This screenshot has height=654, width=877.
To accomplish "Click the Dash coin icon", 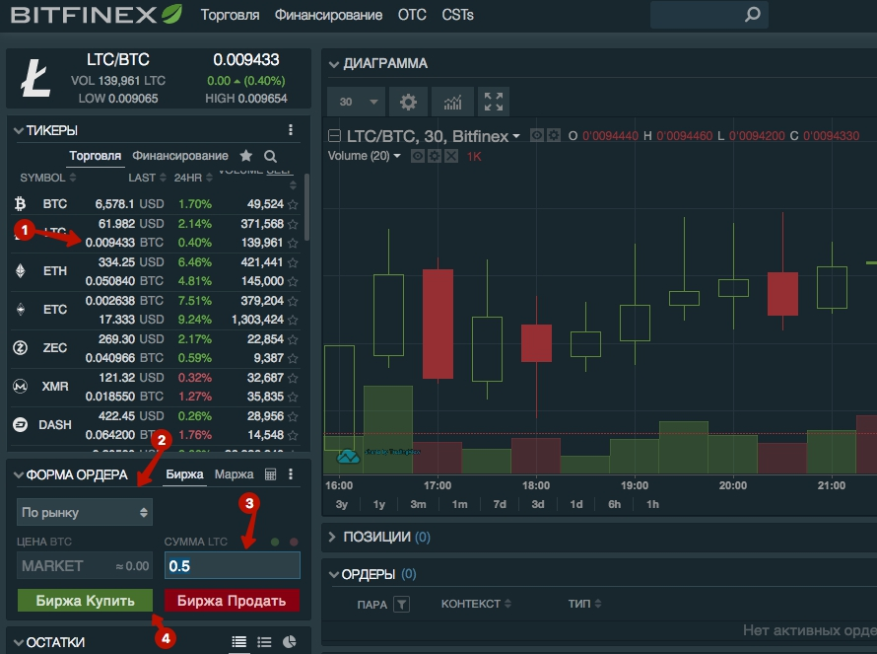I will pos(20,424).
